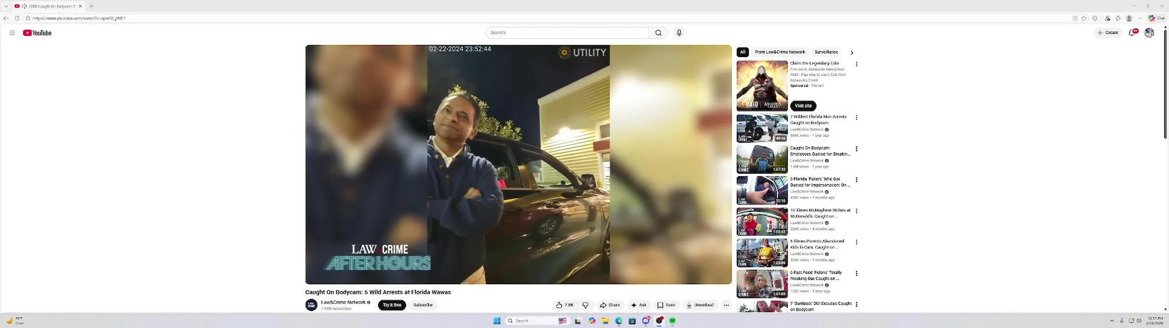The height and width of the screenshot is (328, 1169).
Task: Show hidden system tray icons chevron
Action: click(x=1111, y=321)
